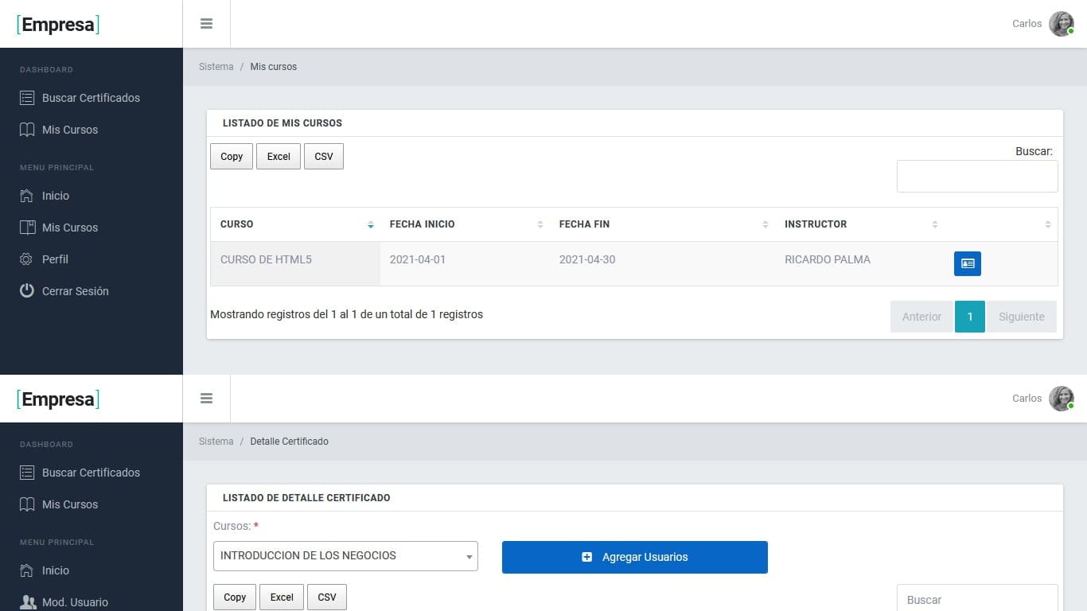Open Mis Cursos under the Menu Principal section
Viewport: 1087px width, 611px height.
coord(70,228)
